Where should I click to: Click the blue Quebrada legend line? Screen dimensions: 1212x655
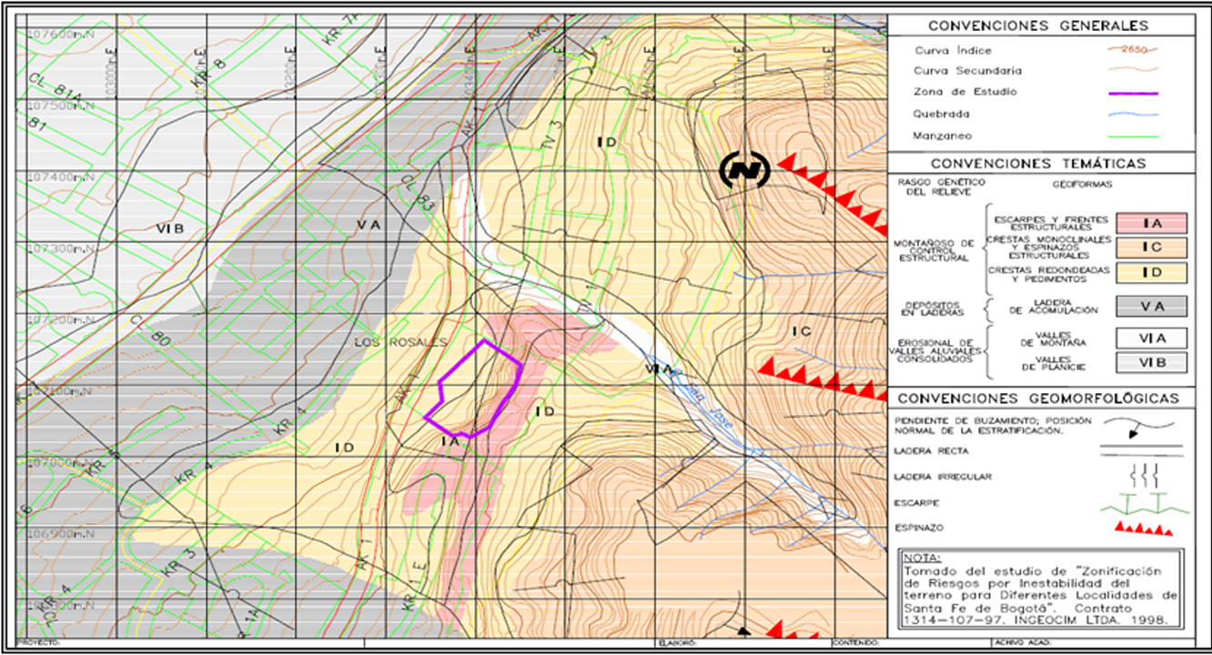[x=1126, y=115]
